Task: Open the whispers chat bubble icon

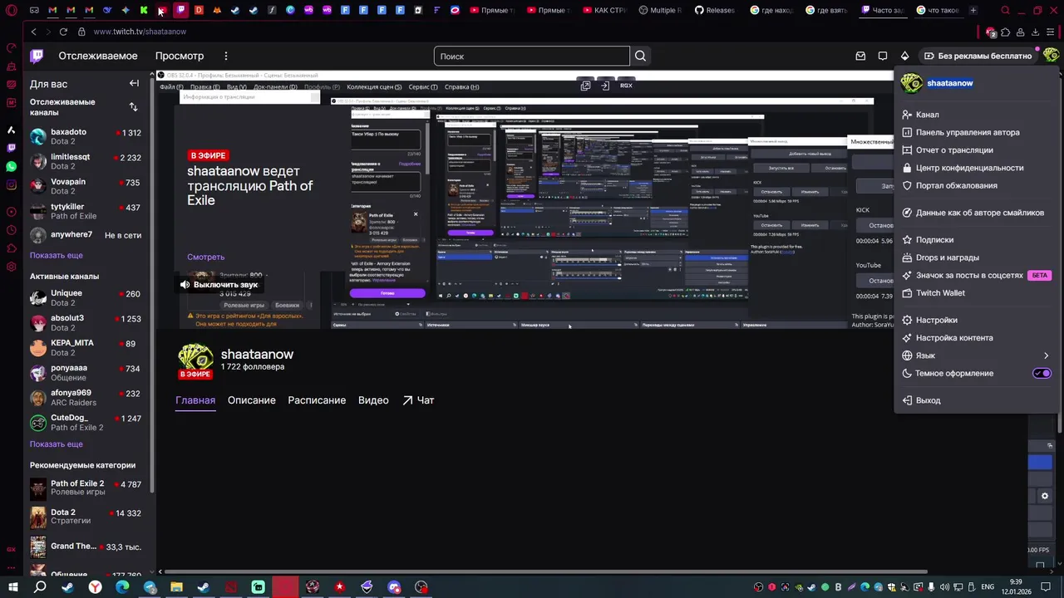Action: tap(883, 56)
